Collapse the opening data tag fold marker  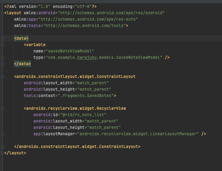click(2, 39)
